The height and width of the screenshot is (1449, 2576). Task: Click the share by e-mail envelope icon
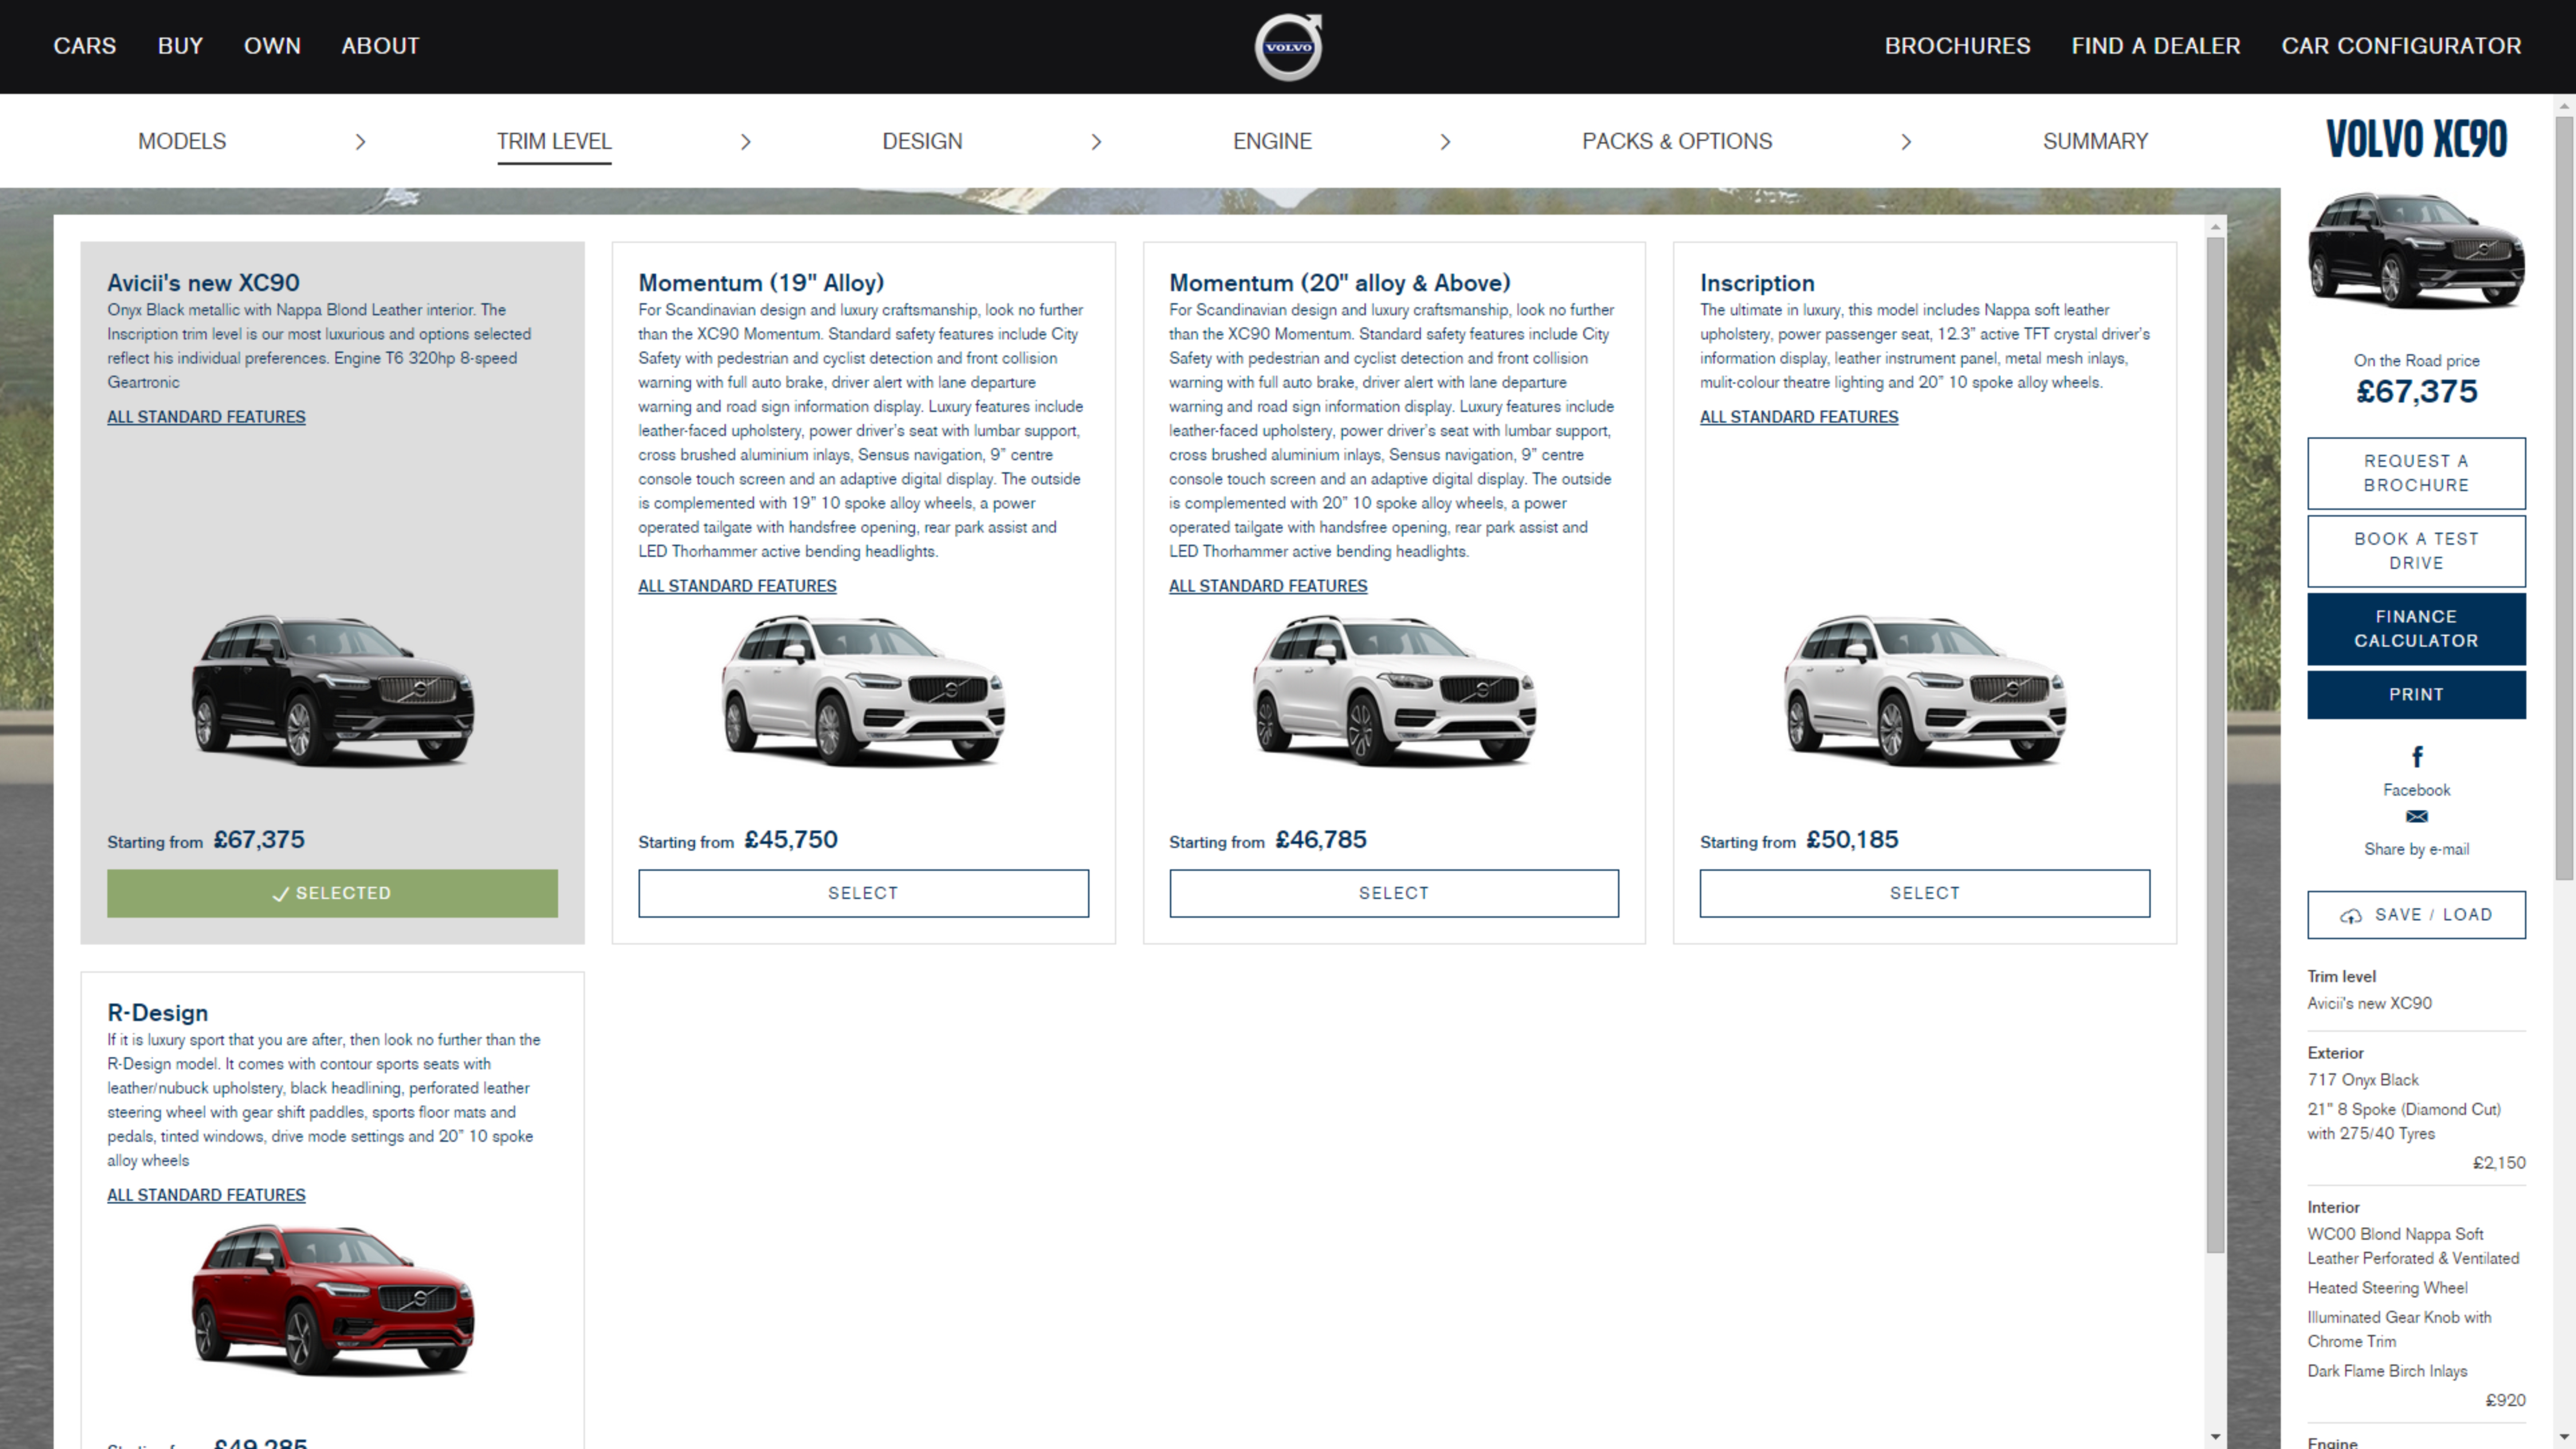(x=2416, y=817)
